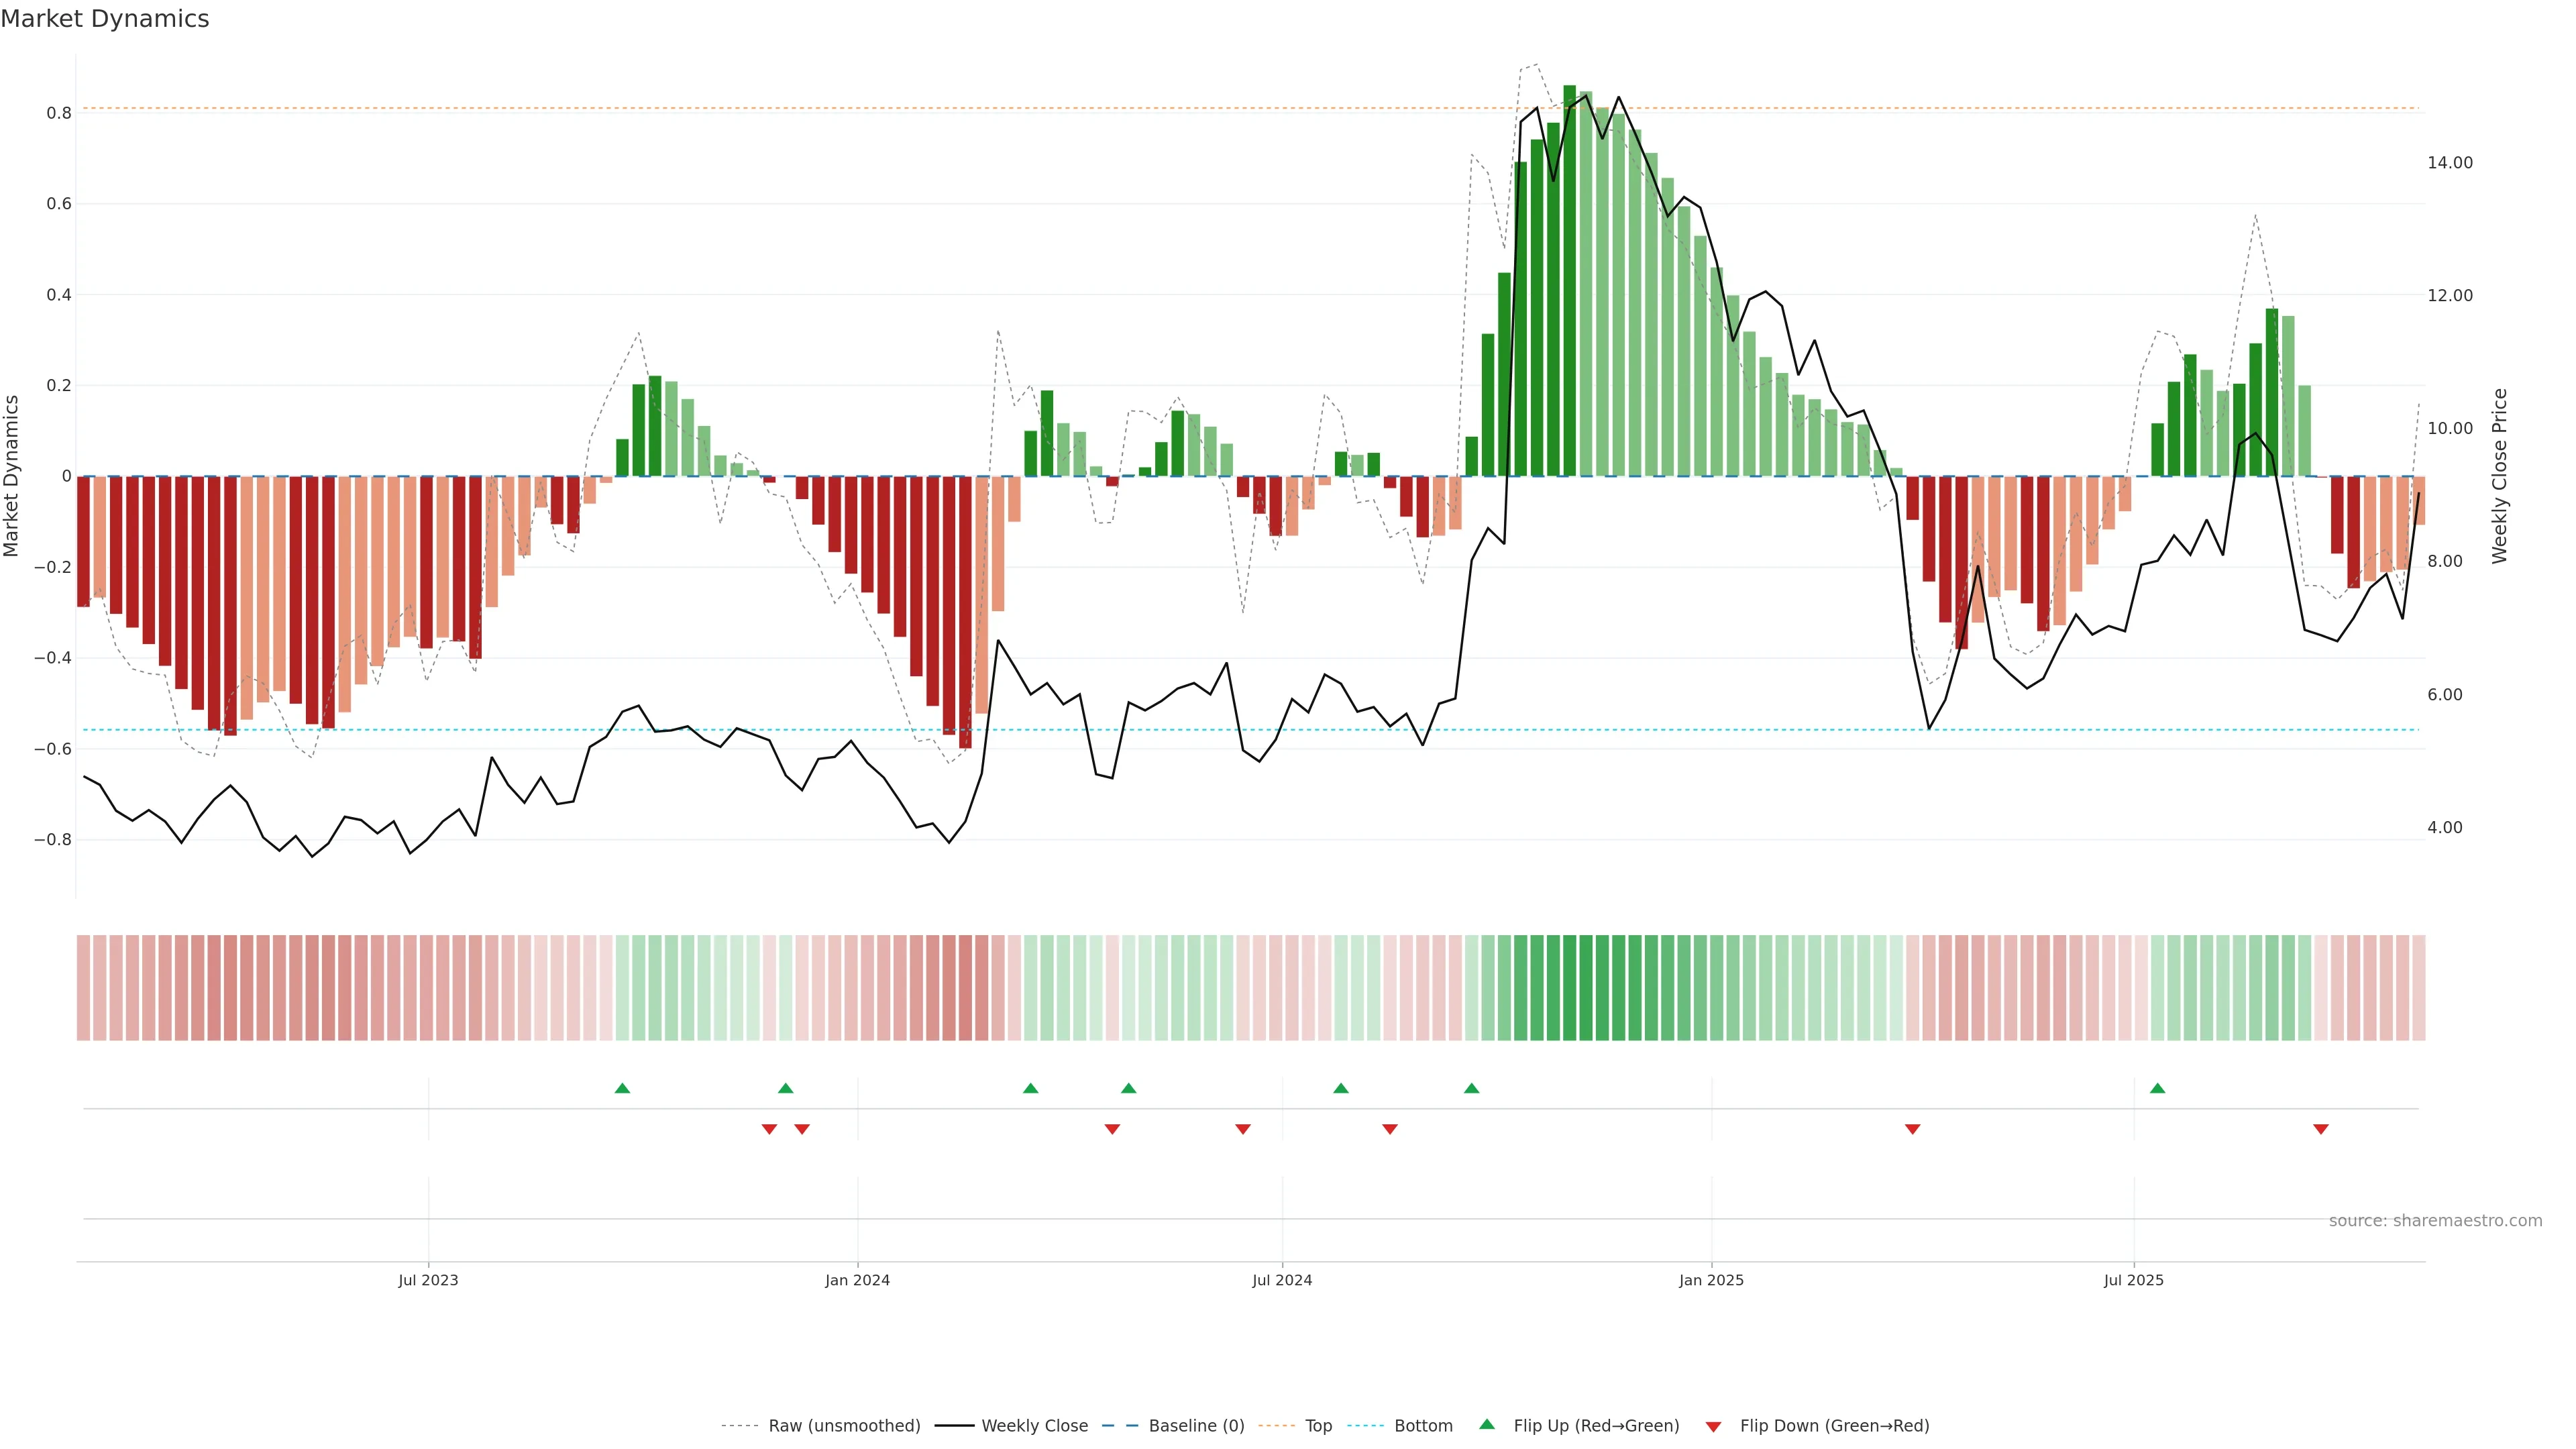2576x1449 pixels.
Task: Click green triangle icon in legend
Action: click(x=1487, y=1424)
